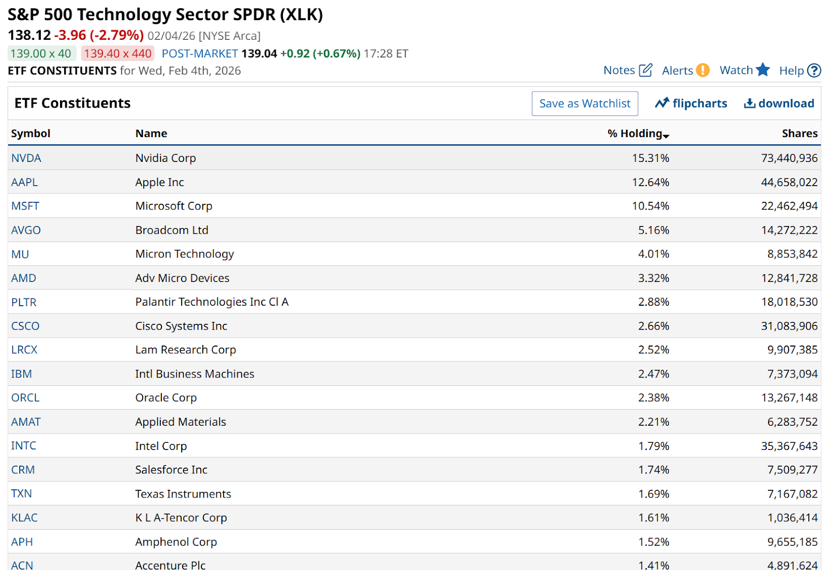Open the AVGO ticker link
Image resolution: width=828 pixels, height=570 pixels.
click(x=26, y=230)
